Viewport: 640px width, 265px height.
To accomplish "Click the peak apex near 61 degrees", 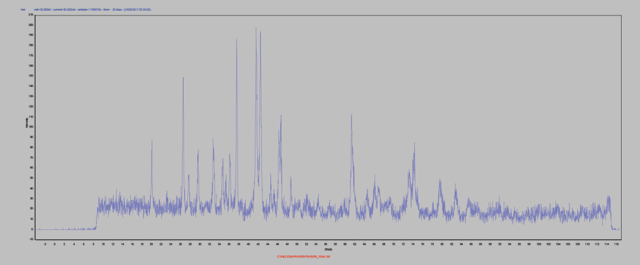I will tap(351, 114).
